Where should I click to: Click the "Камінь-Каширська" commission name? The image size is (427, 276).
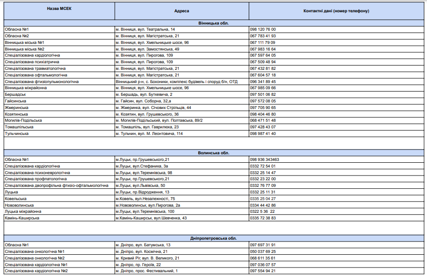click(x=22, y=218)
